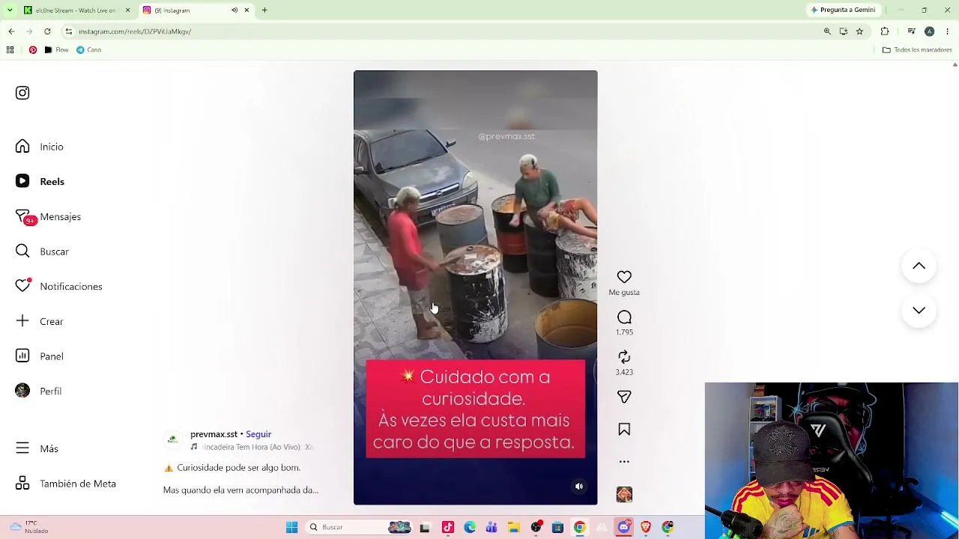The image size is (959, 539).
Task: View site information icon in address bar
Action: [x=69, y=31]
